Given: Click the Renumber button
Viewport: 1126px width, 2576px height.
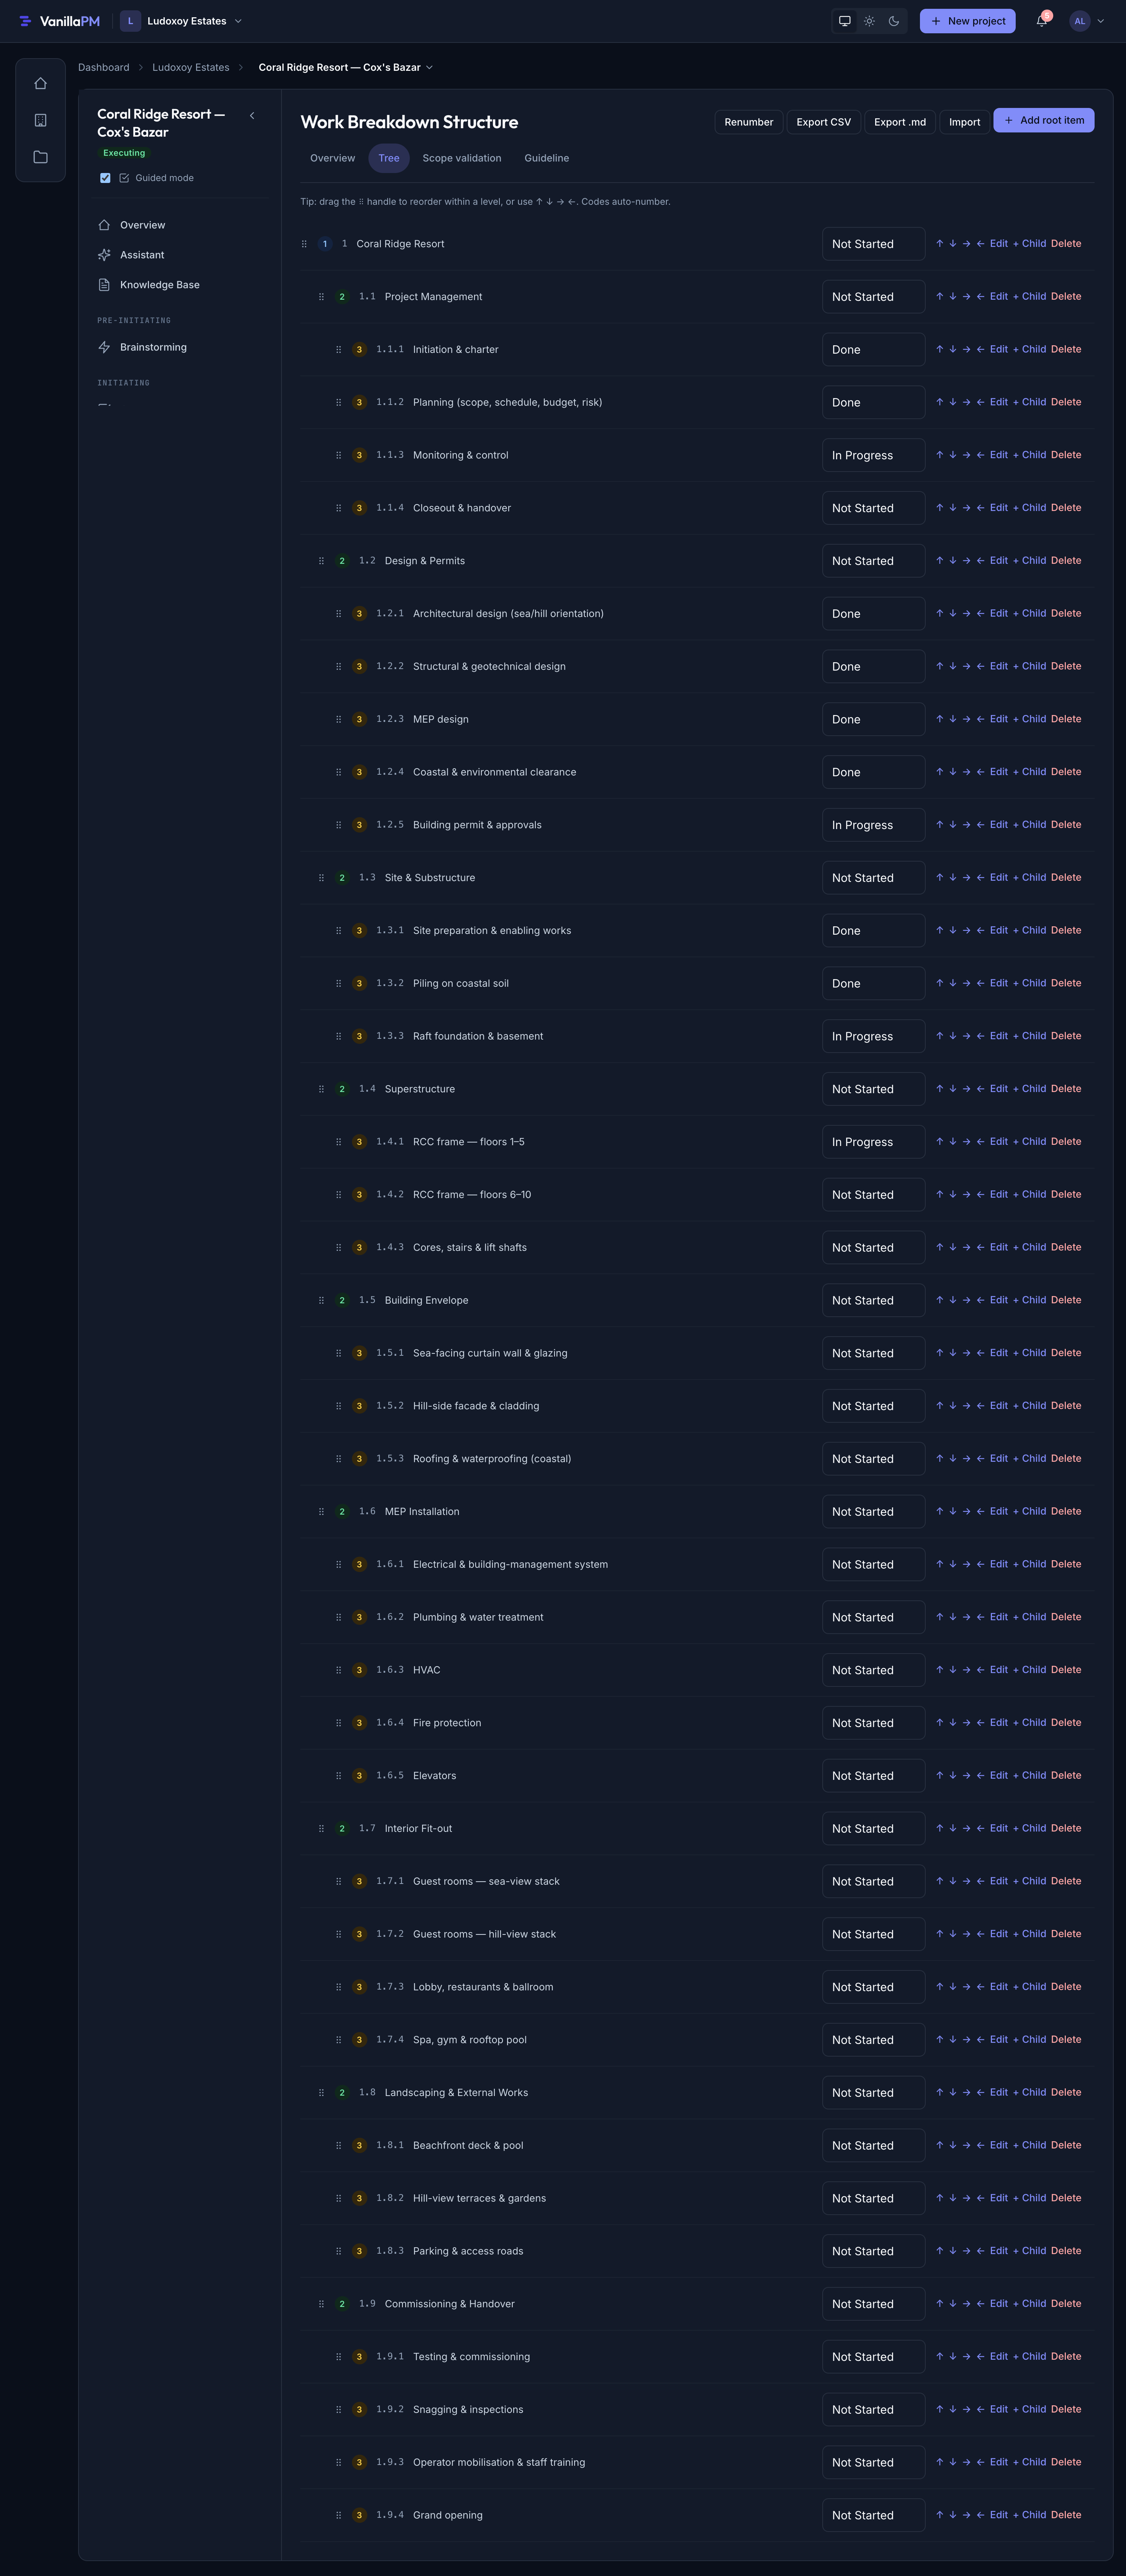Looking at the screenshot, I should [749, 122].
